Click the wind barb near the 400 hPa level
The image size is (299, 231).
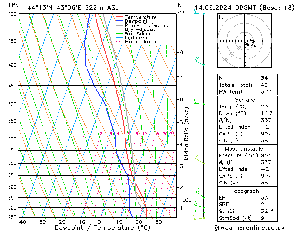(x=200, y=61)
